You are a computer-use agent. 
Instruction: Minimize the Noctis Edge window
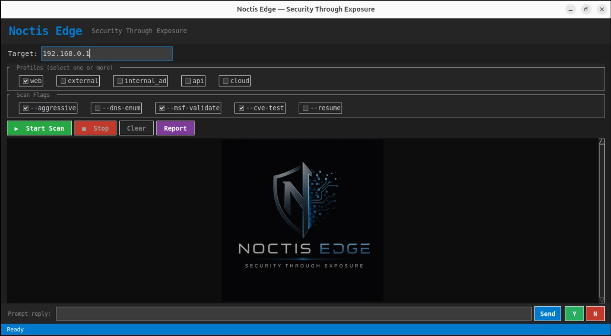pos(571,9)
